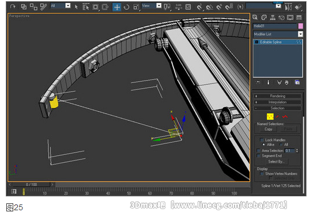310x216 pixels.
Task: Click the time slider left arrow
Action: [x=10, y=184]
